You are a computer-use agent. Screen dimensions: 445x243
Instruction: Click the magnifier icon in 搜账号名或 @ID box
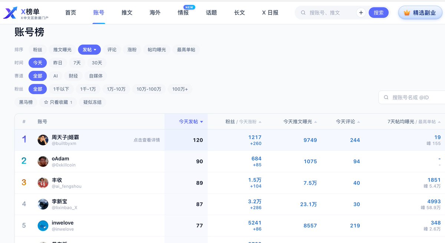click(x=386, y=98)
